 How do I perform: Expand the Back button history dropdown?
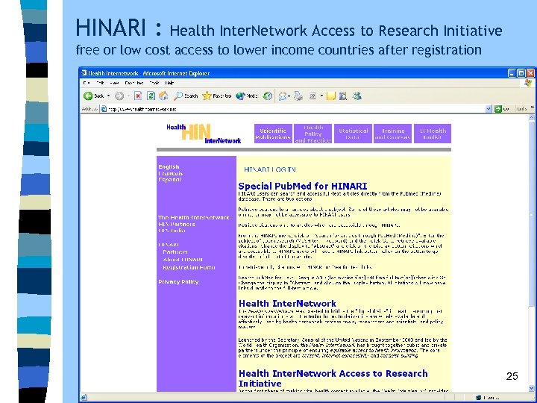(x=109, y=96)
